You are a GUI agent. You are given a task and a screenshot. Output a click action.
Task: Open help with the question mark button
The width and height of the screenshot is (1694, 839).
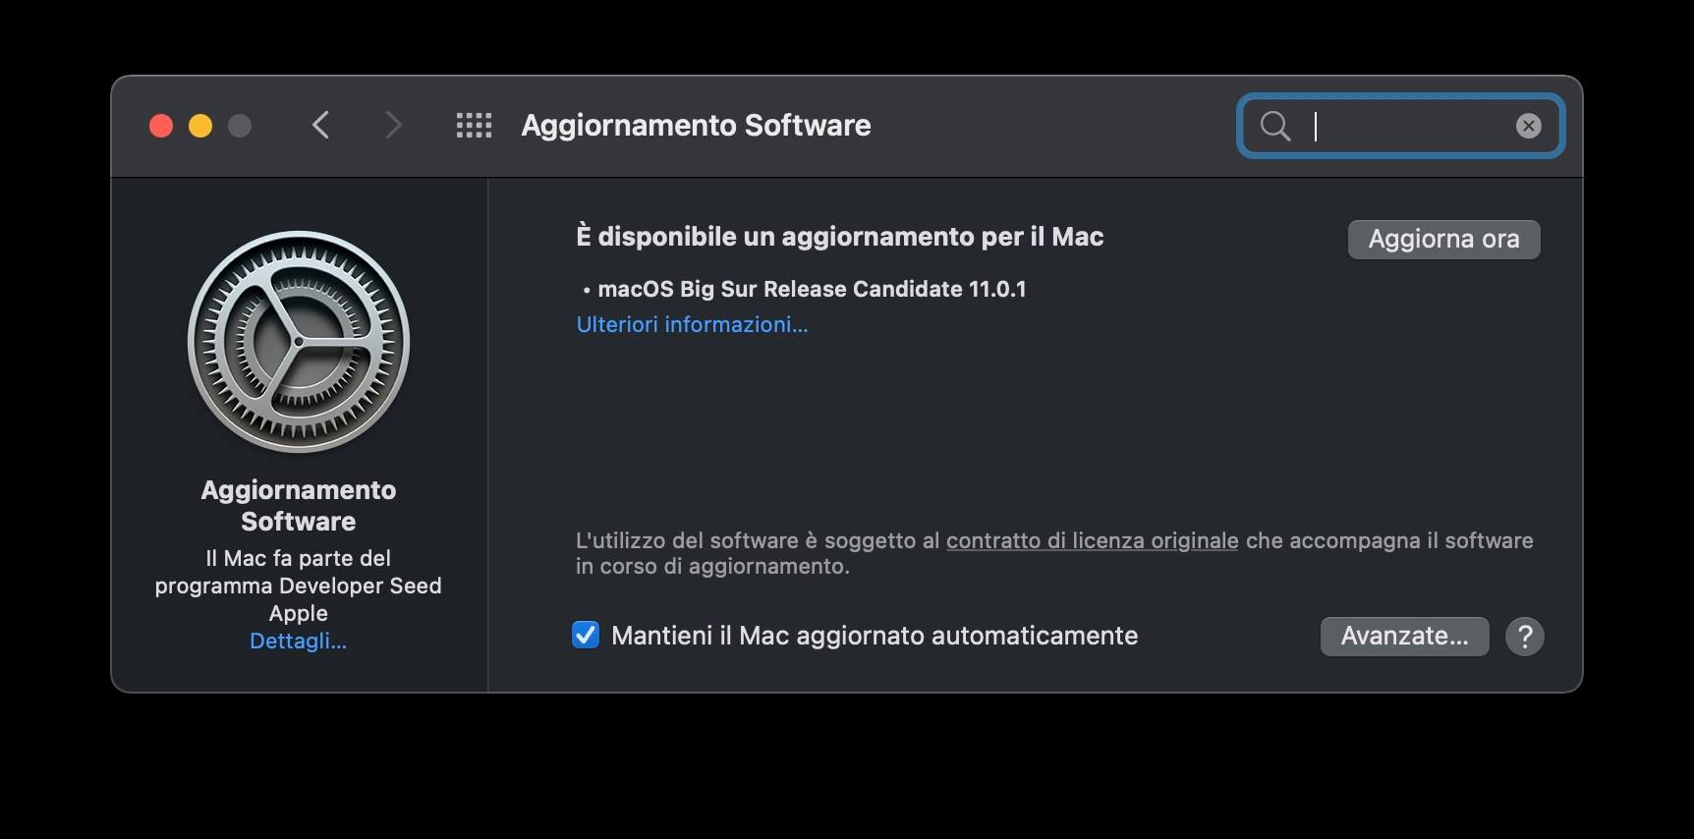point(1525,637)
